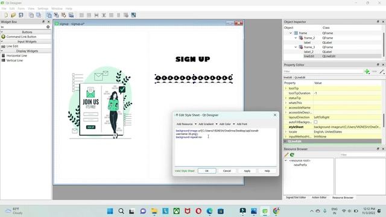Collapse resource root in Resource Browser
The width and height of the screenshot is (386, 217).
pyautogui.click(x=286, y=160)
